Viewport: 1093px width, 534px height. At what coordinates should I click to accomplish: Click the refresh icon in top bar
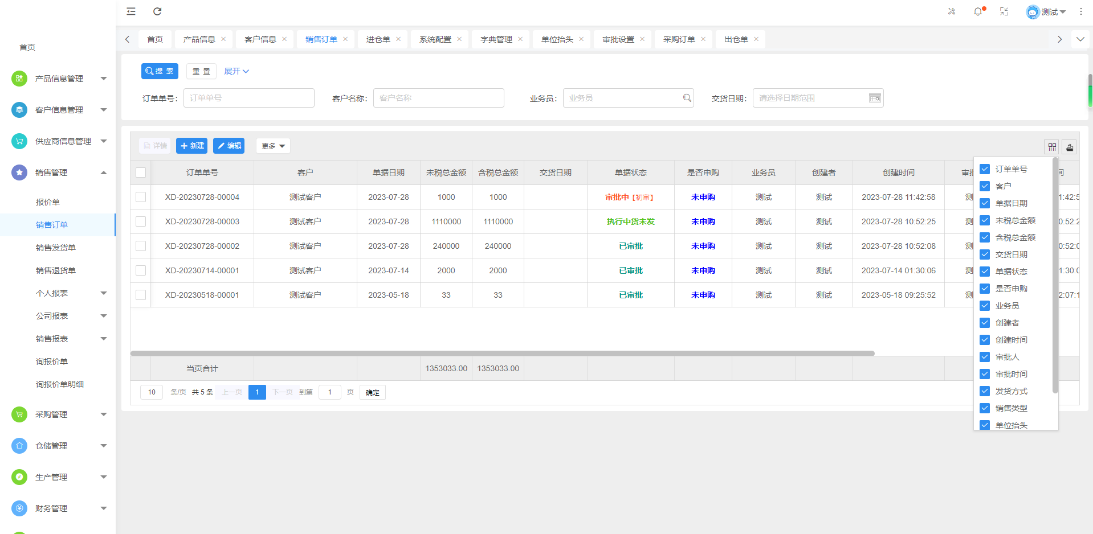pos(157,11)
